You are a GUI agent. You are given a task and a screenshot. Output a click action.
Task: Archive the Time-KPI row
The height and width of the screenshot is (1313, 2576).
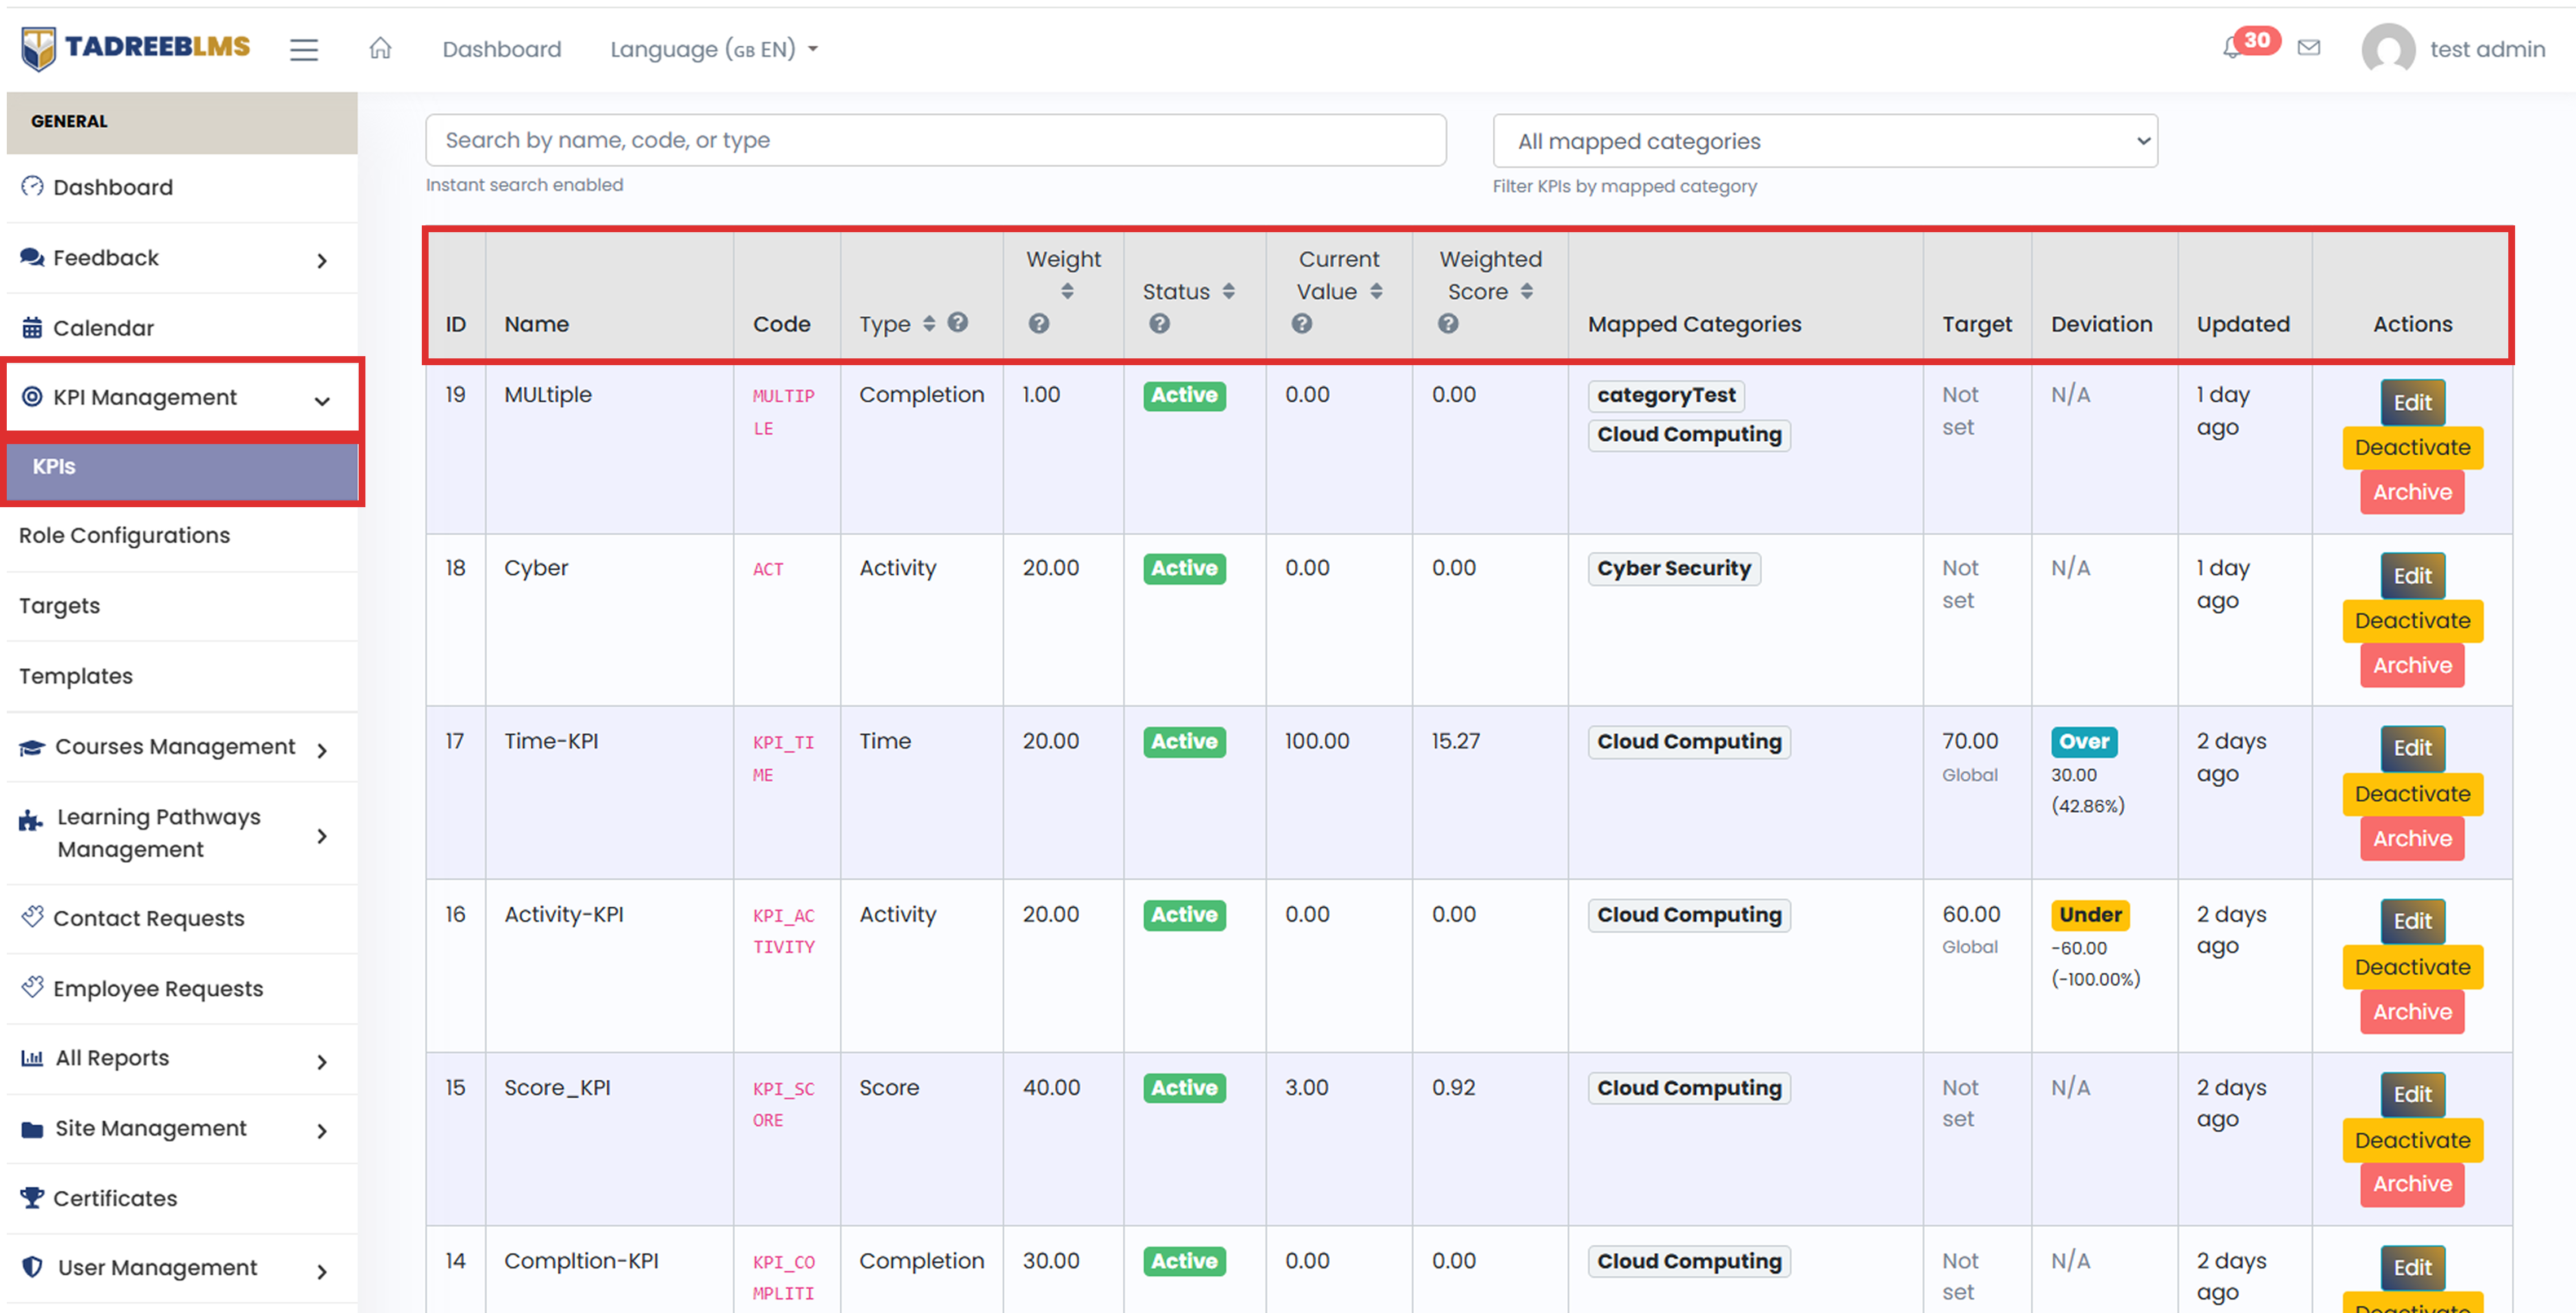2412,839
